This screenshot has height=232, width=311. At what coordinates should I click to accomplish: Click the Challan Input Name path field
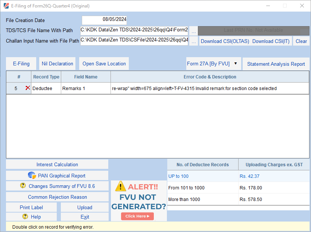click(134, 41)
